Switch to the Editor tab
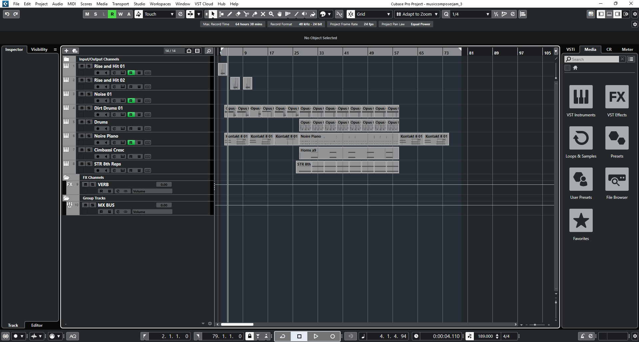Screen dimensions: 639x342 (x=37, y=325)
